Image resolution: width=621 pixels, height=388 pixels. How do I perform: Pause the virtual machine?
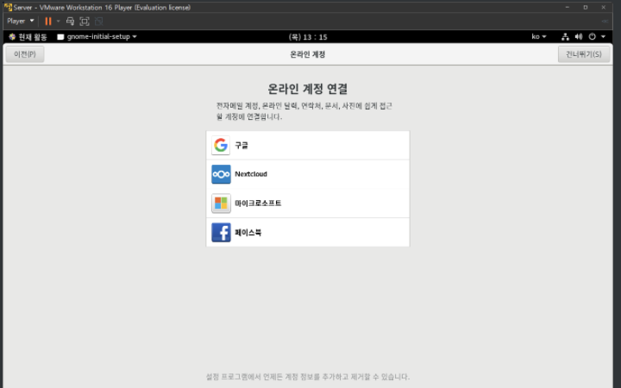[x=48, y=21]
